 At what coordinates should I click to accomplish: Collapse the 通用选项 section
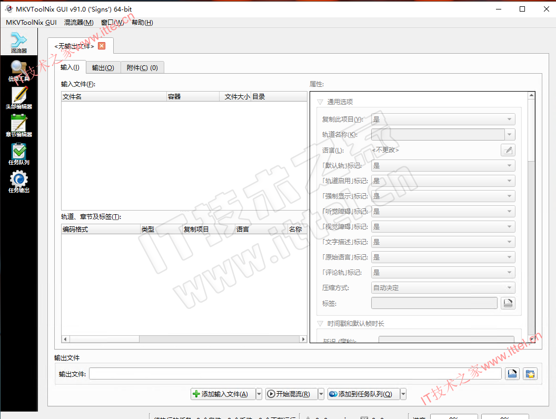click(320, 102)
